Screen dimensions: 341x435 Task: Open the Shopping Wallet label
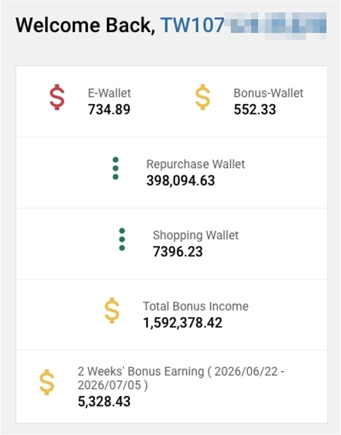click(196, 235)
